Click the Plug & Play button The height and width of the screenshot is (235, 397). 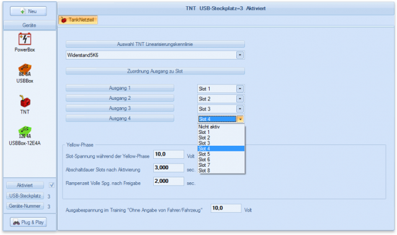(29, 223)
